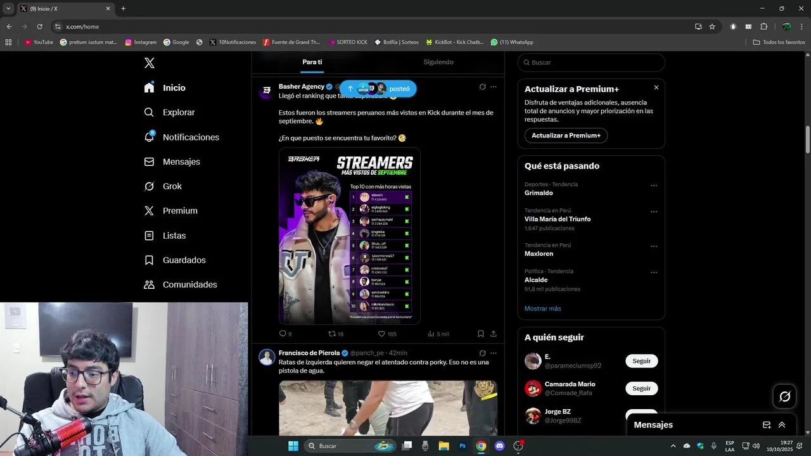
Task: Follow the account E. @parameciumsp92
Action: (x=642, y=361)
